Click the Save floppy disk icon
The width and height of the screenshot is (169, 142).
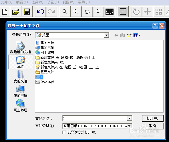[27, 12]
